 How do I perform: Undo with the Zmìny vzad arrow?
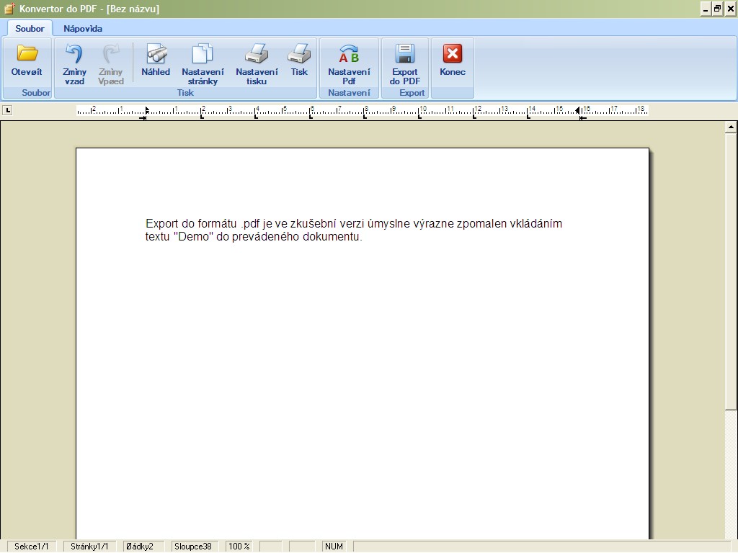click(74, 55)
